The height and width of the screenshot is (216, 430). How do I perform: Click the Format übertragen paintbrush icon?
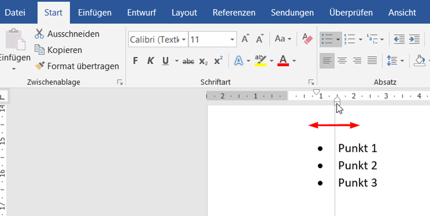click(x=39, y=66)
